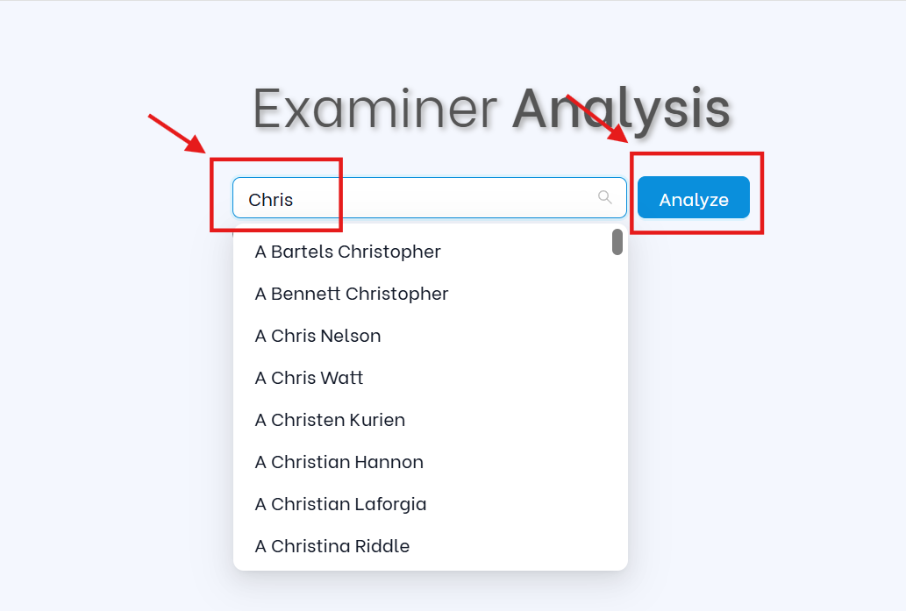Click the magnifying glass search icon
906x611 pixels.
(604, 197)
